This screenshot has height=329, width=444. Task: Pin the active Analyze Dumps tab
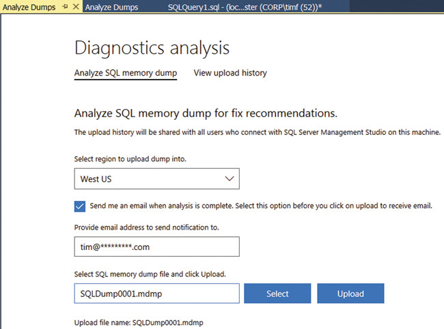point(65,7)
